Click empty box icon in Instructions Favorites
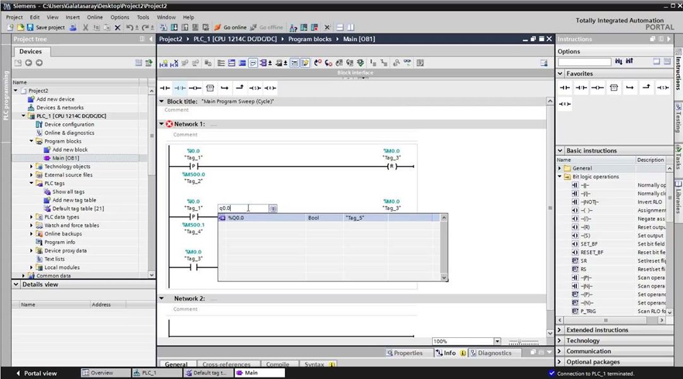The image size is (683, 379). click(x=613, y=88)
